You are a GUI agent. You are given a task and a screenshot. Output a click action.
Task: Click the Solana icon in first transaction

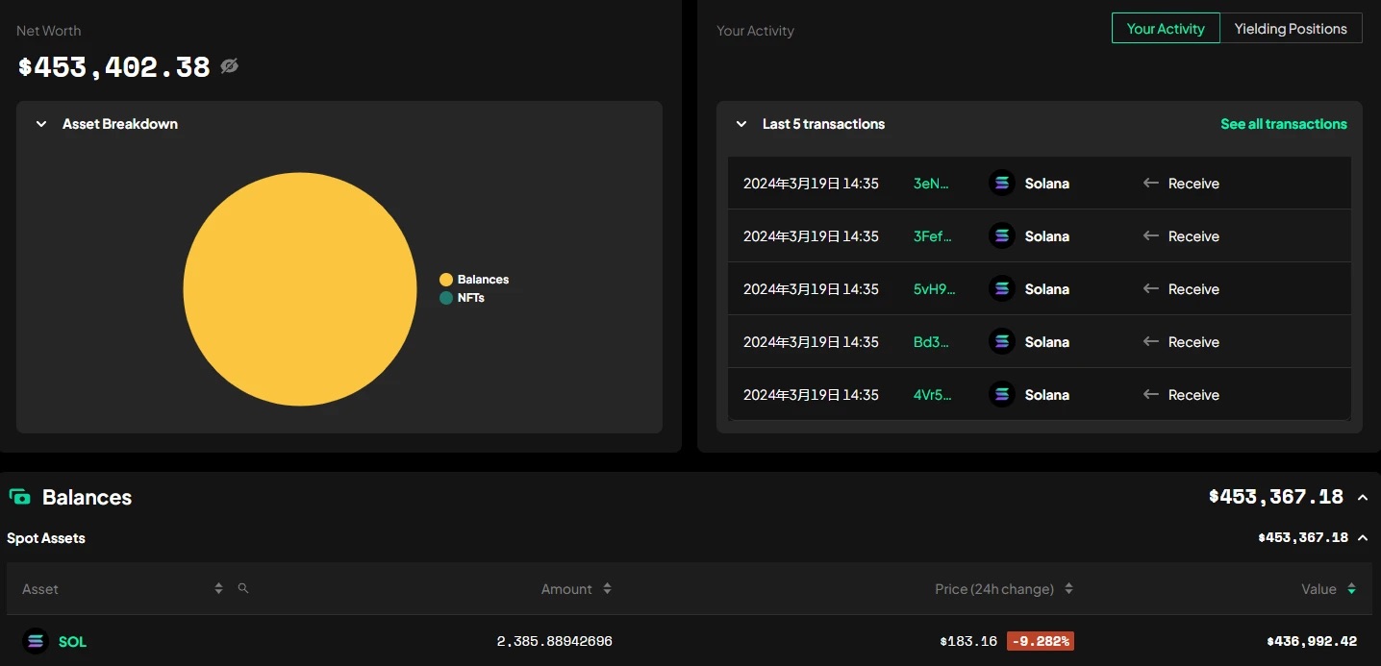(1002, 184)
